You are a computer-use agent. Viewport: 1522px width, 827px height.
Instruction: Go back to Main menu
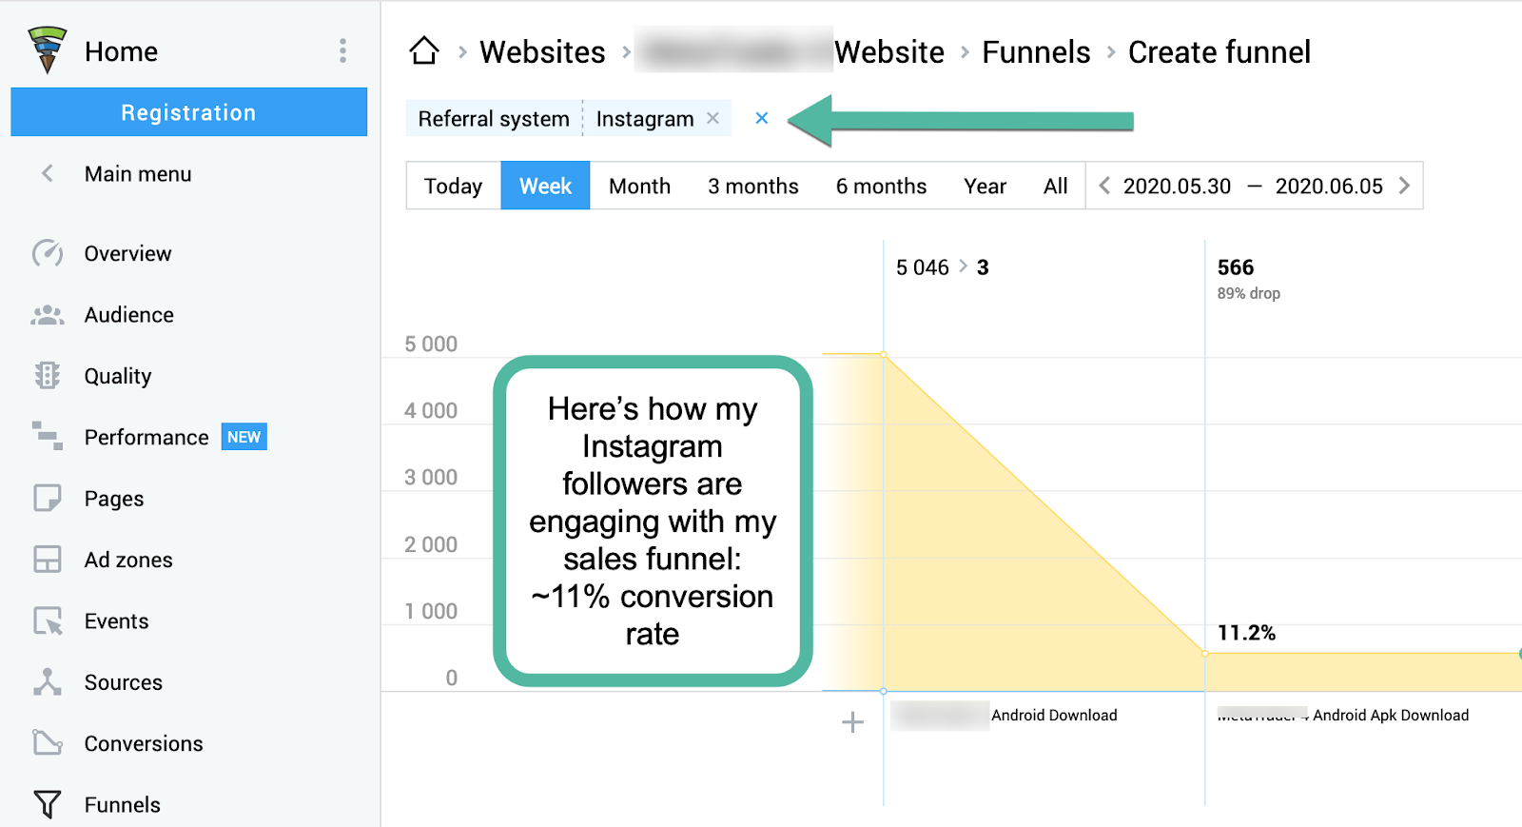pos(137,174)
